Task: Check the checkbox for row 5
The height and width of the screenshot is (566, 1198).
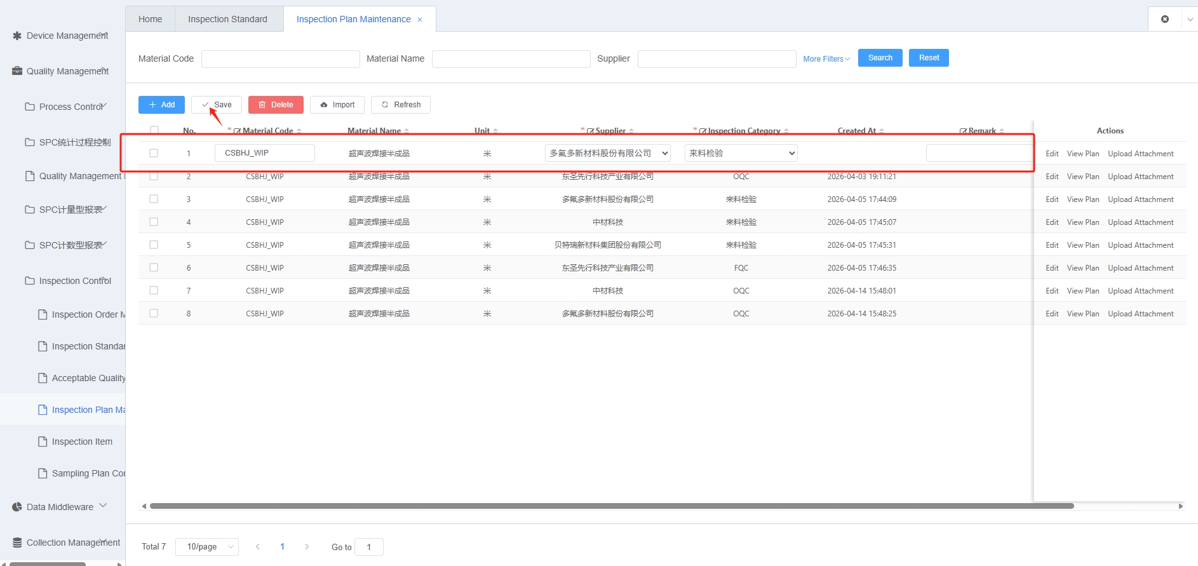Action: [154, 245]
